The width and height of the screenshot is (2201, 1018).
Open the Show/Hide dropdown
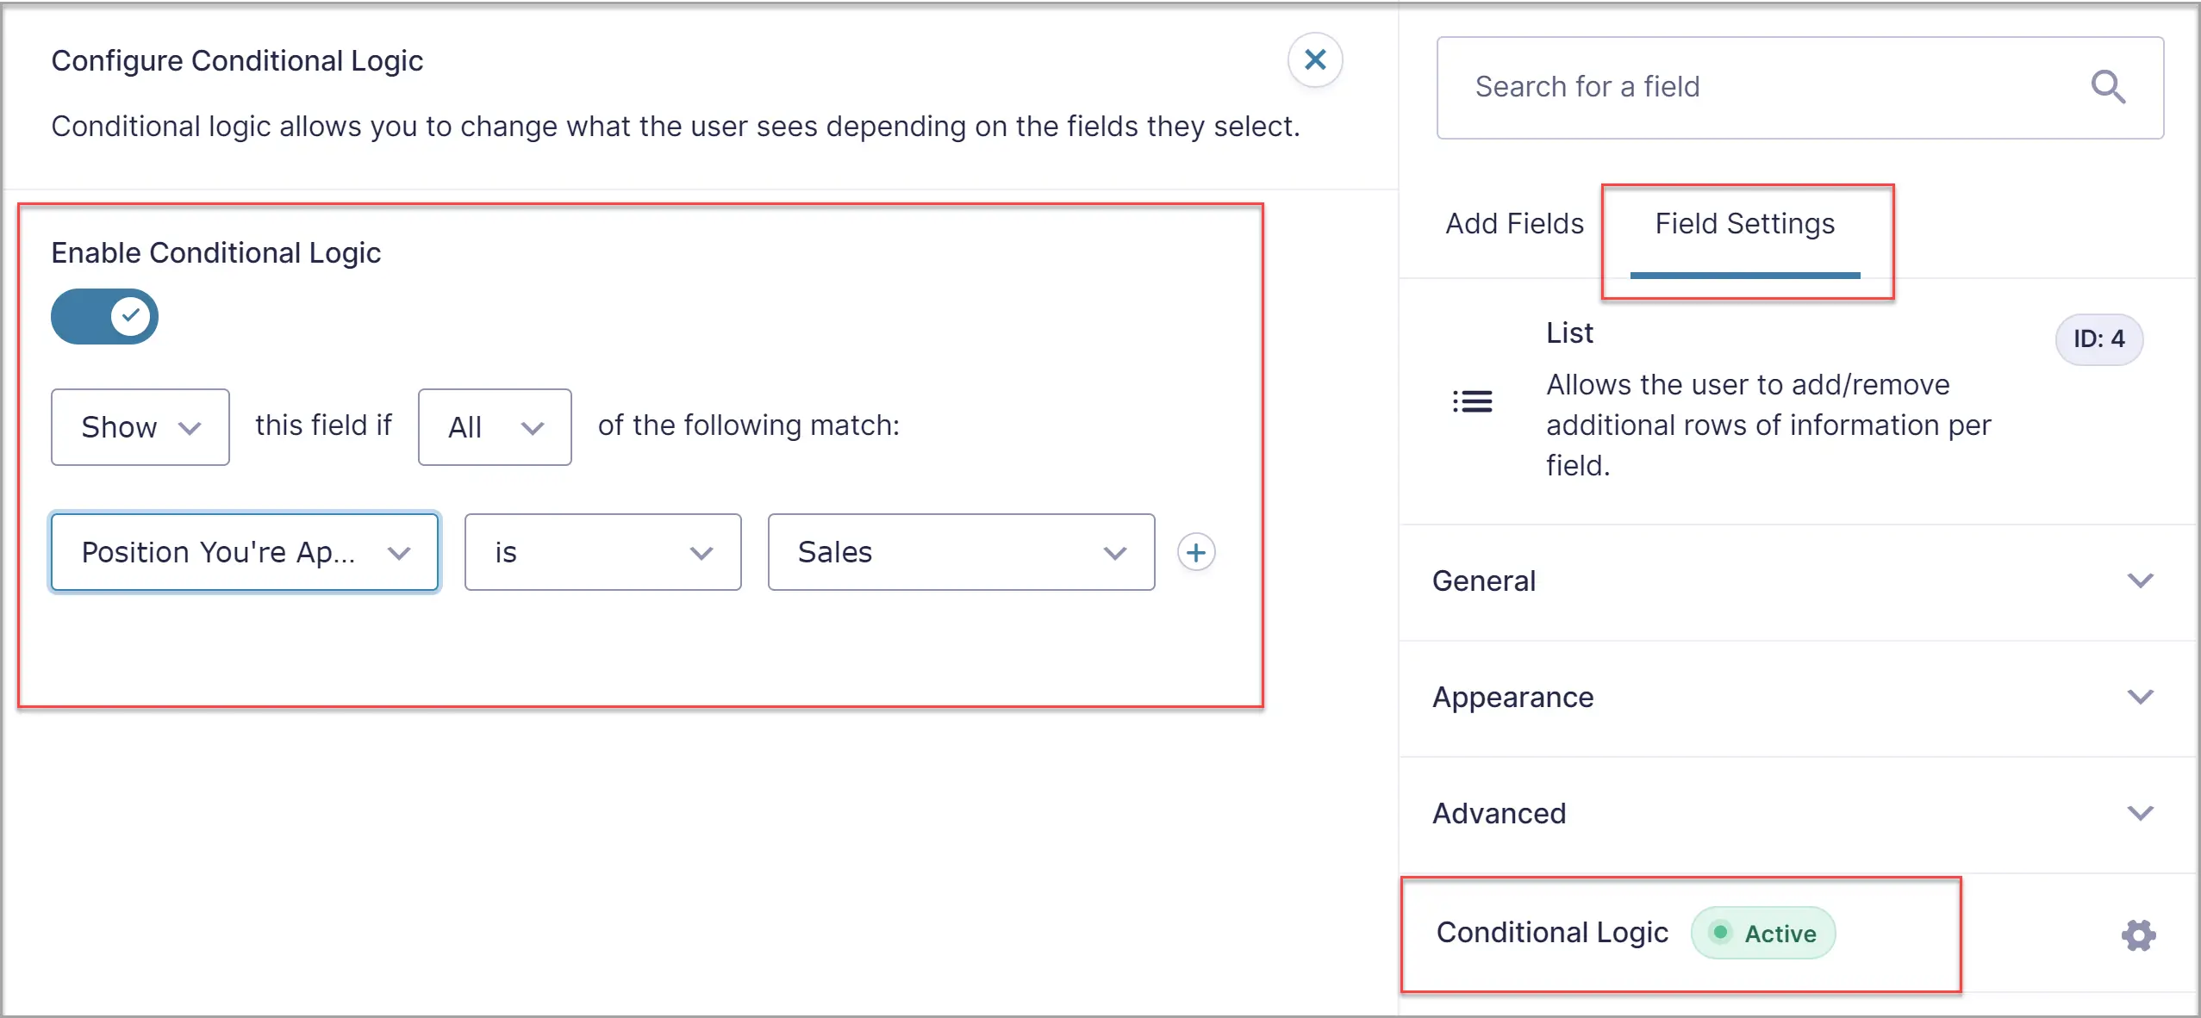(x=140, y=427)
